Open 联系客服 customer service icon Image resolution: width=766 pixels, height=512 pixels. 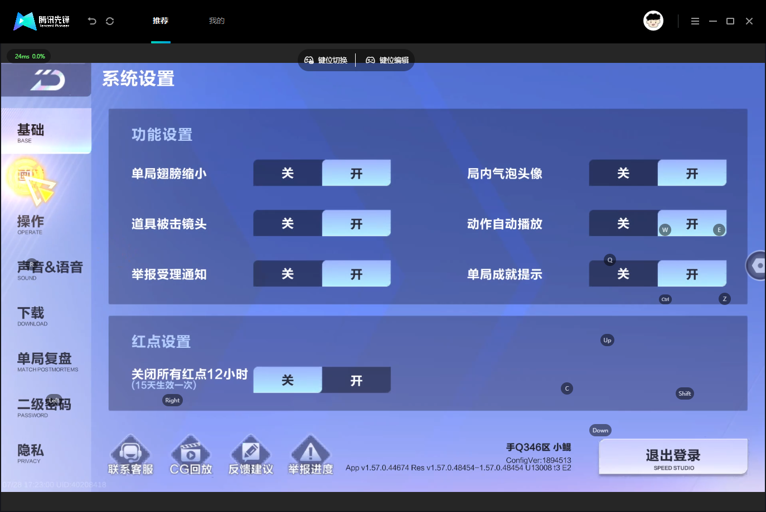pyautogui.click(x=130, y=455)
